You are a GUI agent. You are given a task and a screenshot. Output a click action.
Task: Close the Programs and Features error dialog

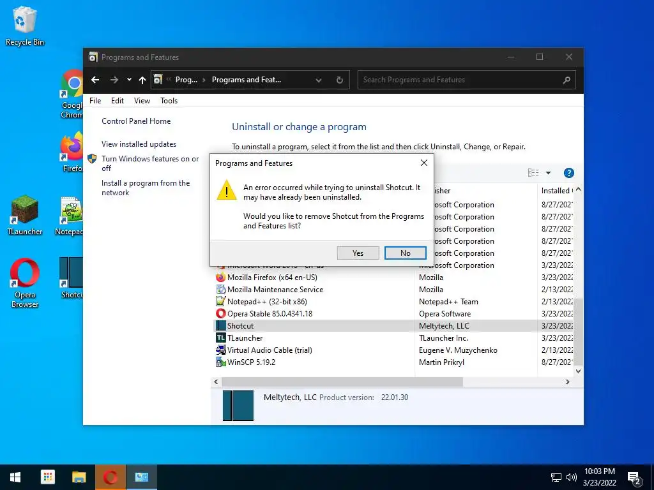click(x=424, y=163)
